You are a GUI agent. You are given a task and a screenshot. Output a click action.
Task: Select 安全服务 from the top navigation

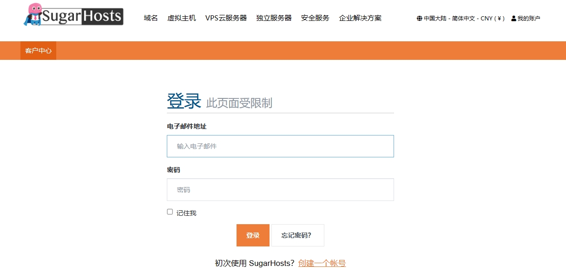click(315, 18)
